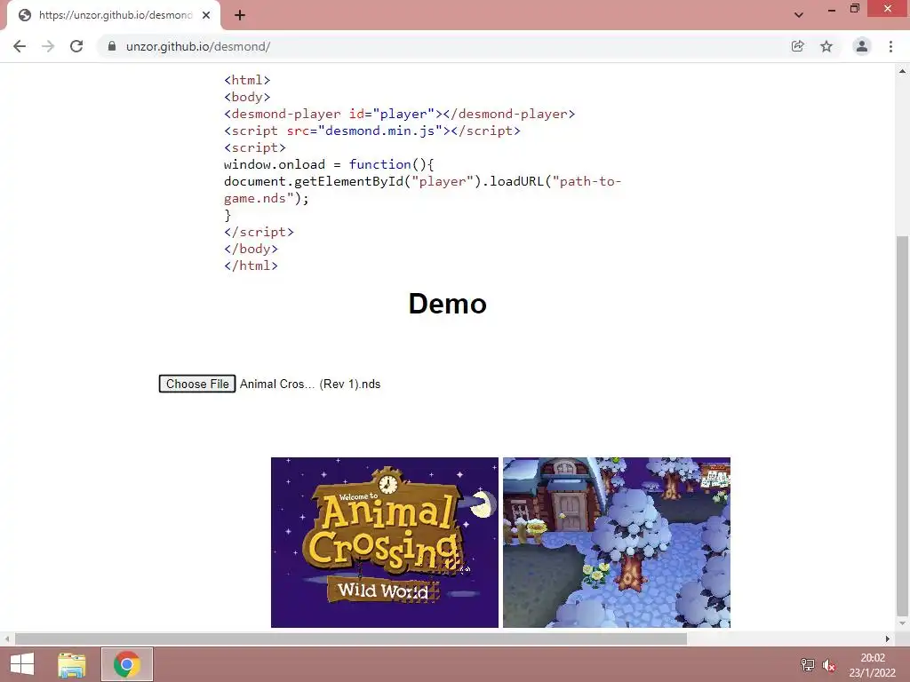This screenshot has height=682, width=910.
Task: Click the selected file name text
Action: [310, 384]
